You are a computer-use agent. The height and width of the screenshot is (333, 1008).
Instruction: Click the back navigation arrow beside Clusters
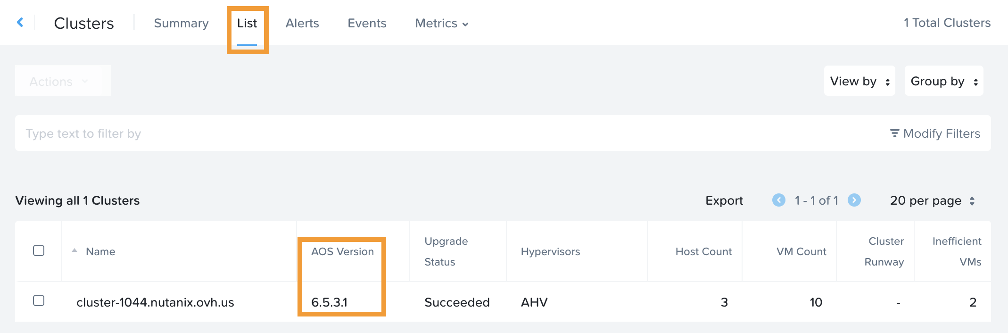(x=20, y=22)
